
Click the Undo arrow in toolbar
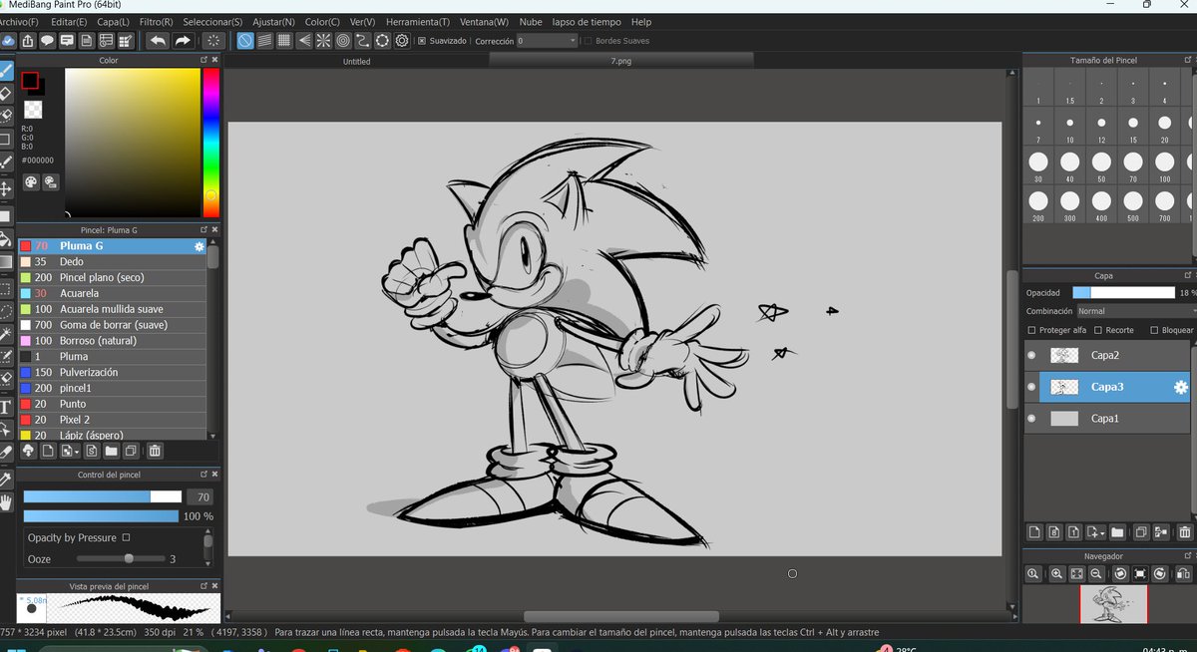[158, 41]
